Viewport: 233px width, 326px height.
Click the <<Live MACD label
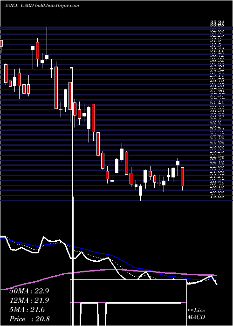point(196,314)
